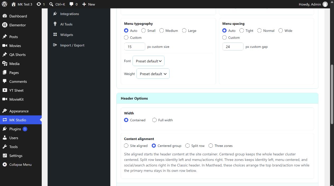Image resolution: width=334 pixels, height=186 pixels.
Task: Click the Elementor logo icon
Action: point(5,25)
